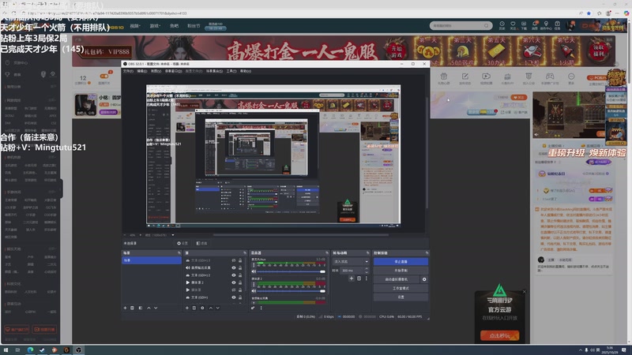Open preview scale dropdown arrow below preview
Viewport: 632px width, 355px height.
tap(173, 235)
